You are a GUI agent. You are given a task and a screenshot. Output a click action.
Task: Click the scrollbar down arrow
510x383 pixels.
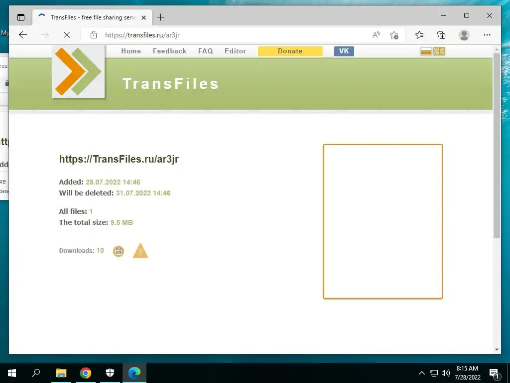497,350
